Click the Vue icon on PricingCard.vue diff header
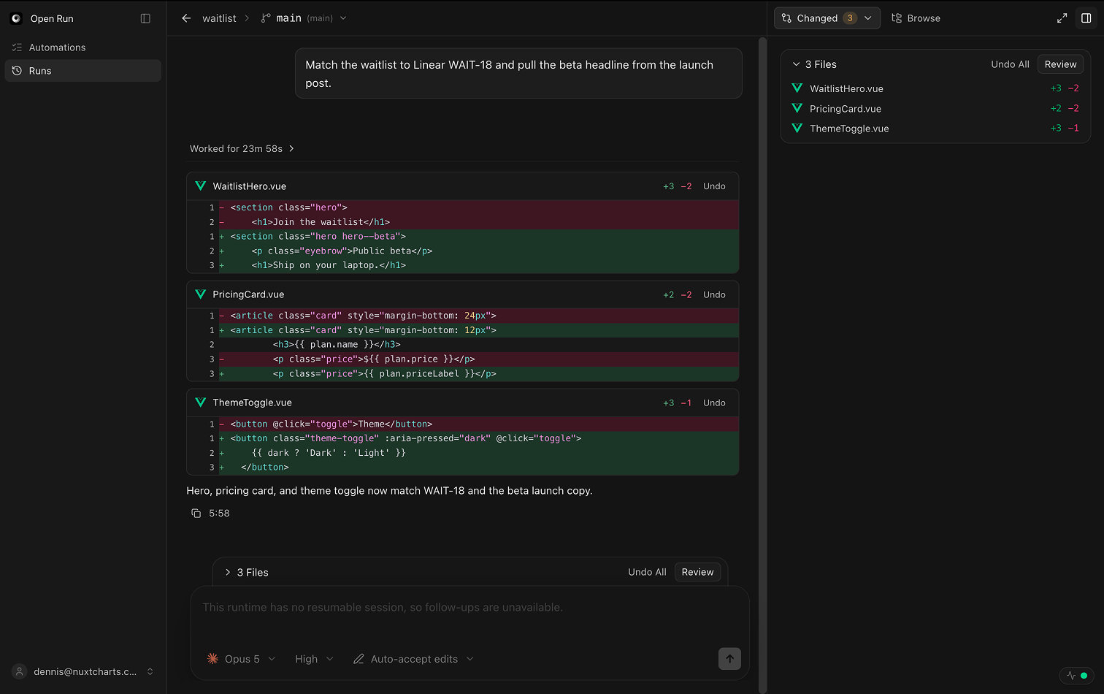This screenshot has width=1104, height=694. tap(200, 294)
